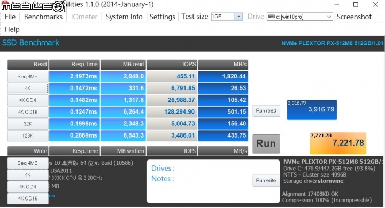
Task: Click the drive icon in Drive combo
Action: pyautogui.click(x=271, y=17)
